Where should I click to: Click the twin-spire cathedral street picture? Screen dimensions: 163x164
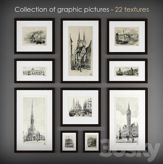[x=81, y=51]
